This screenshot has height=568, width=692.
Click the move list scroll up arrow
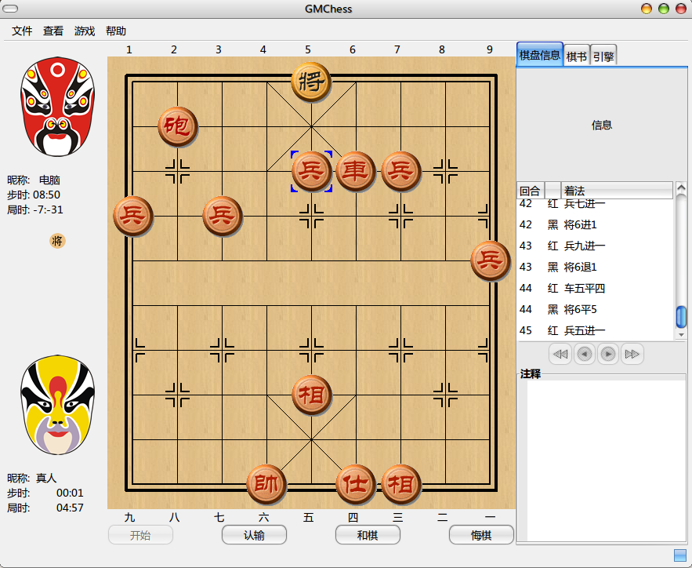pyautogui.click(x=681, y=188)
